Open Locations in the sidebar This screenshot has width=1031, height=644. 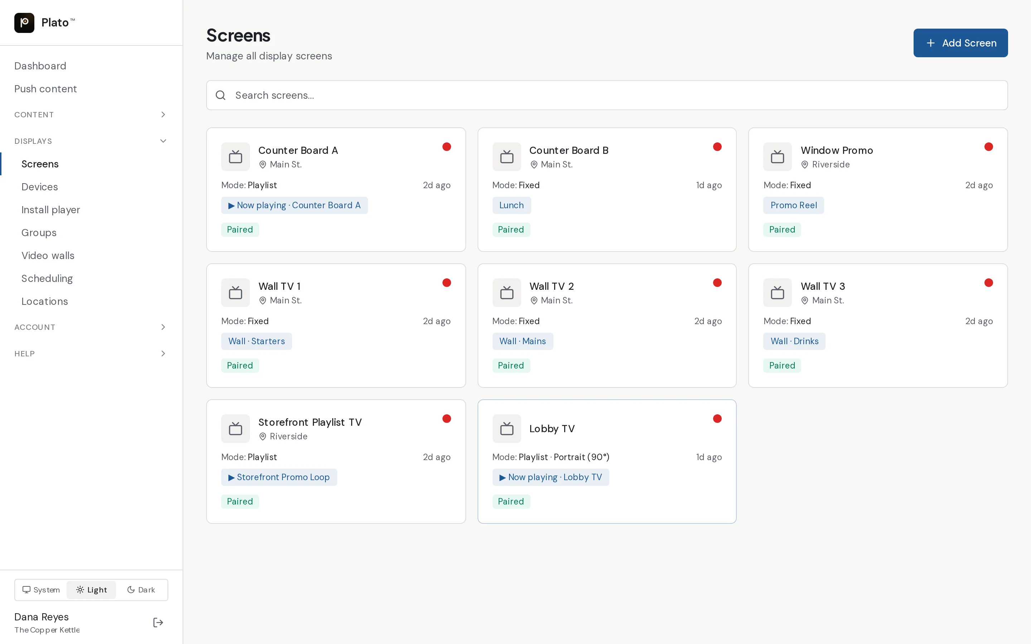pyautogui.click(x=45, y=301)
